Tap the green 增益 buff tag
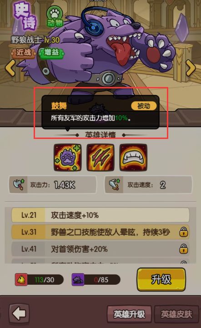The width and height of the screenshot is (201, 328). (51, 52)
